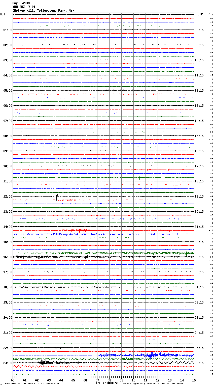Click the 22:00 MST time label
Image resolution: width=214 pixels, height=387 pixels.
point(8,348)
